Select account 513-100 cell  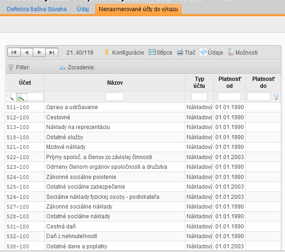click(25, 127)
